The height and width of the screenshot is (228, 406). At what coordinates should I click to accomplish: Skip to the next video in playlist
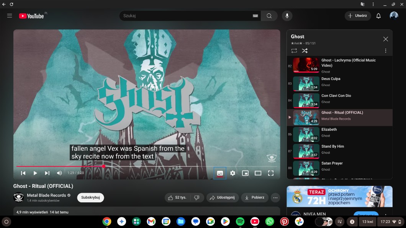(47, 173)
